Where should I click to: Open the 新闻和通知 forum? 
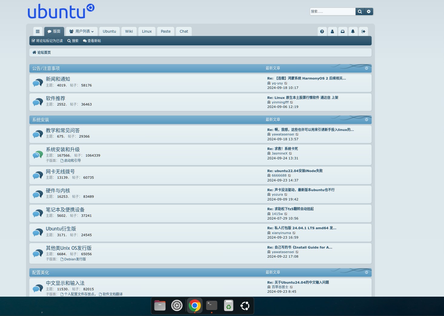point(58,79)
